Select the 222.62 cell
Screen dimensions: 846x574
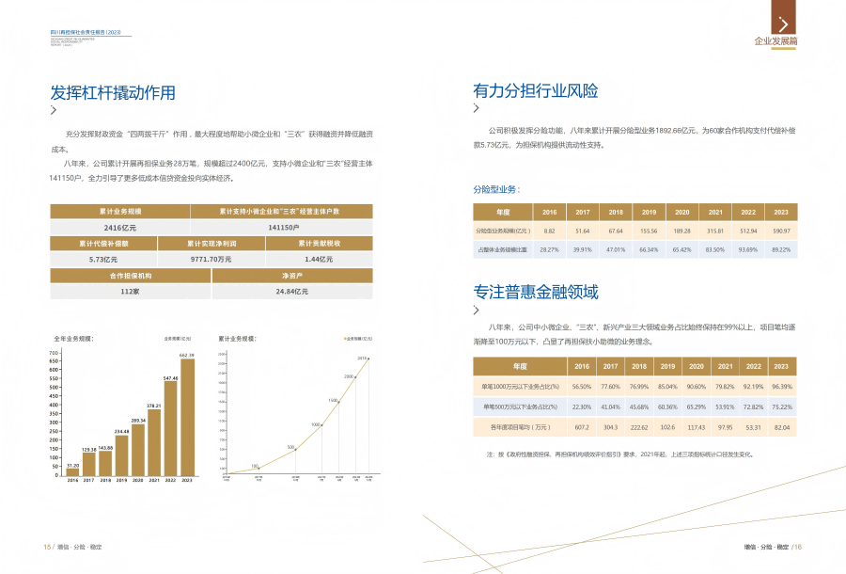point(639,427)
